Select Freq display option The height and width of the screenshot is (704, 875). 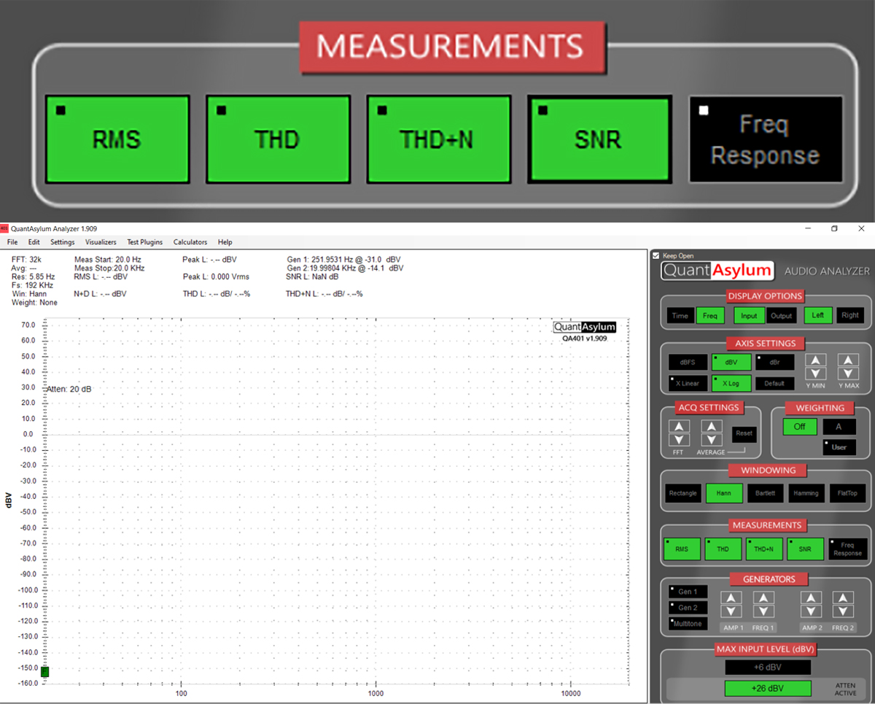point(709,316)
